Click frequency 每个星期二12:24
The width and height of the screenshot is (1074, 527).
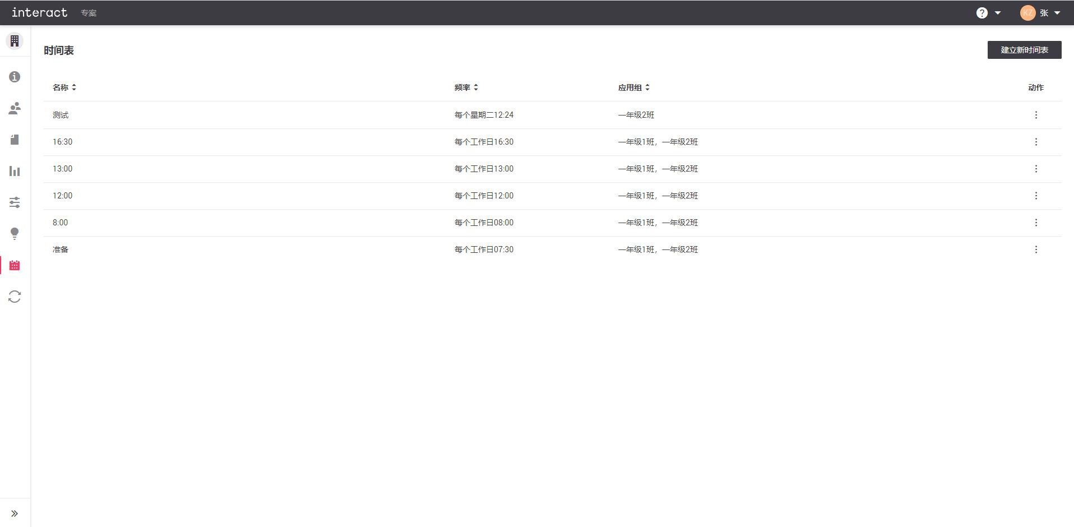tap(484, 115)
